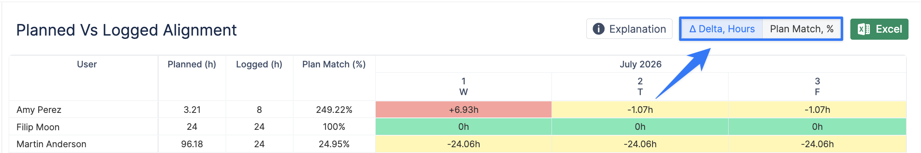Click Filip Moon's green 0h cell on day 2
This screenshot has height=153, width=921.
click(640, 127)
